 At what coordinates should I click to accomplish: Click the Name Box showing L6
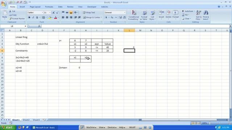click(12, 26)
